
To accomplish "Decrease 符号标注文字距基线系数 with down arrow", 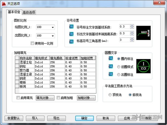I will pyautogui.click(x=132, y=28).
